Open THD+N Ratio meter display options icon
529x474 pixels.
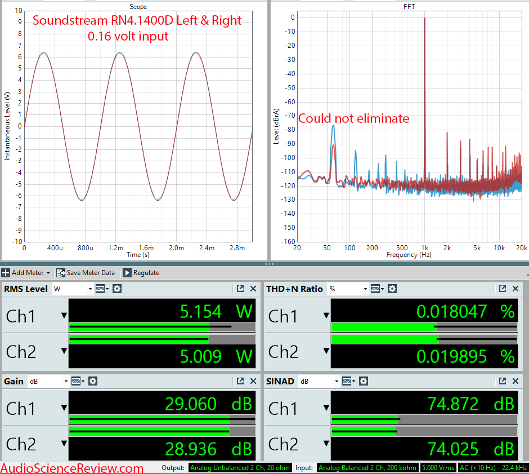(377, 289)
